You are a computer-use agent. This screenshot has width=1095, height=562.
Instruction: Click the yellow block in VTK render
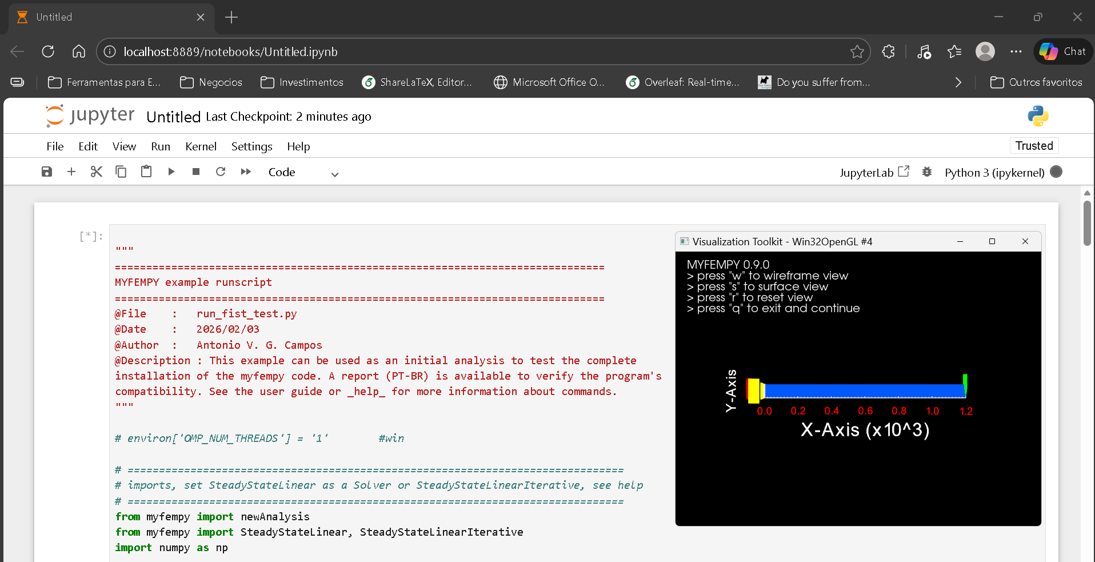pyautogui.click(x=753, y=390)
